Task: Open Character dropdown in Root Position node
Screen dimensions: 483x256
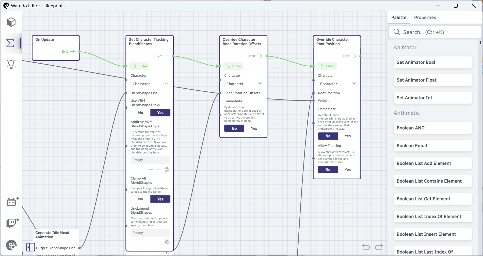Action: point(338,84)
